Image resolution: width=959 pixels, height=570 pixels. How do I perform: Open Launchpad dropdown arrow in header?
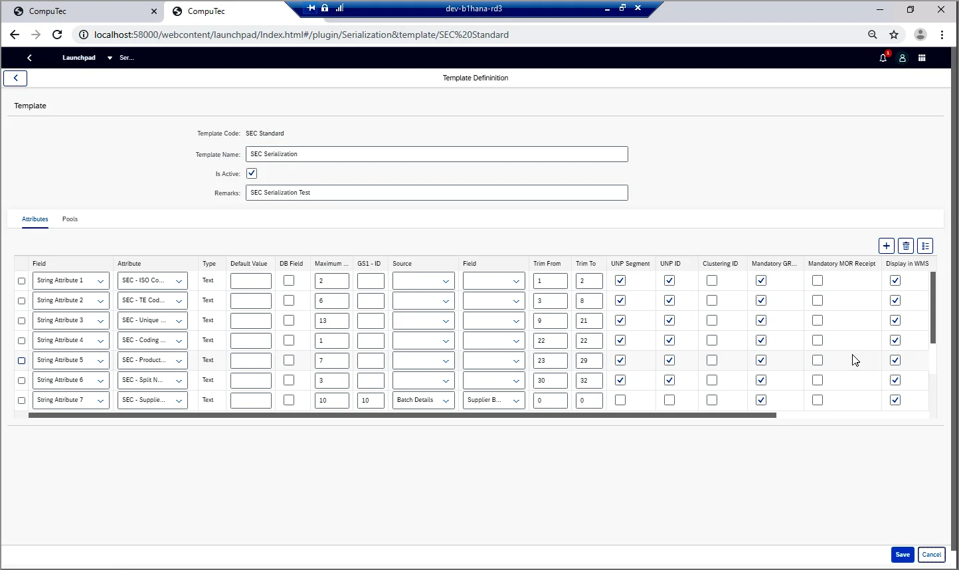click(x=110, y=58)
